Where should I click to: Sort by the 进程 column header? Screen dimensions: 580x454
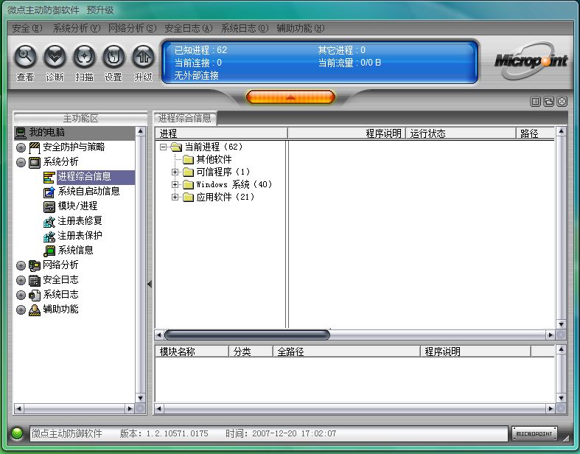221,133
